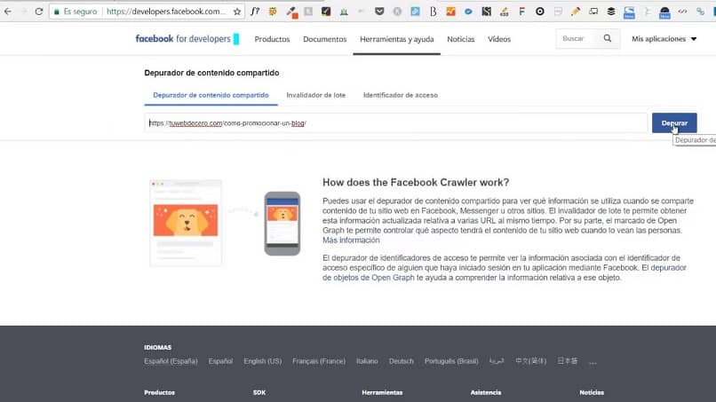Viewport: 716px width, 402px height.
Task: Switch to the Identificador de acceso tab
Action: pyautogui.click(x=401, y=95)
